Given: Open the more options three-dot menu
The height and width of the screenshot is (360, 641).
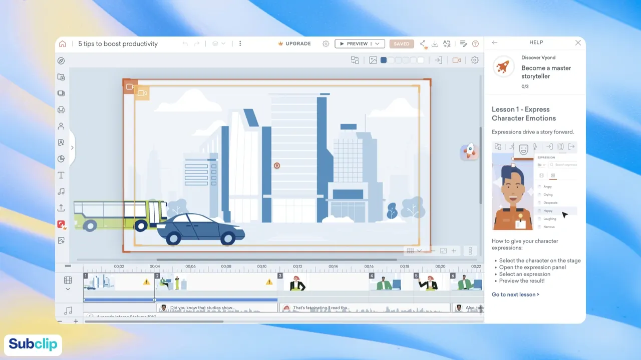Looking at the screenshot, I should tap(240, 43).
